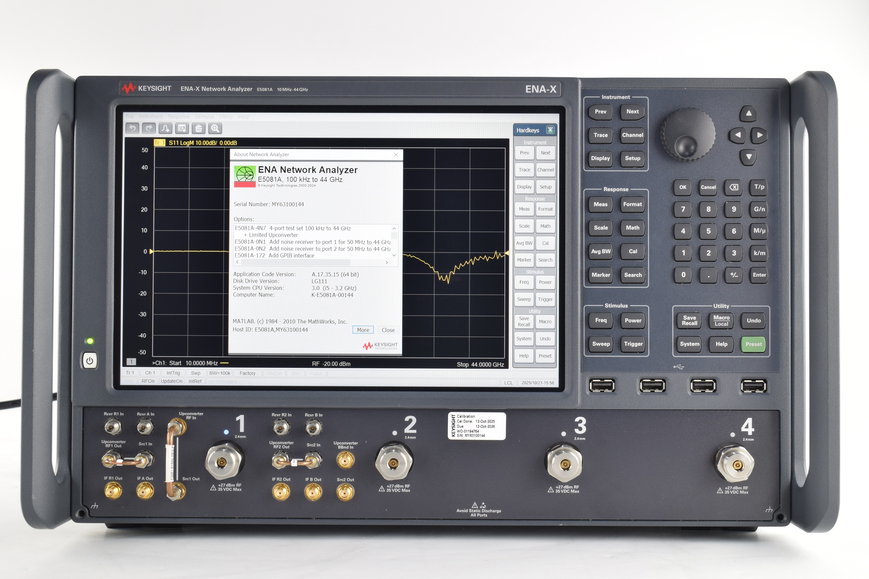Push the front-panel left arrow key
Screen dimensions: 869x579
(x=737, y=135)
